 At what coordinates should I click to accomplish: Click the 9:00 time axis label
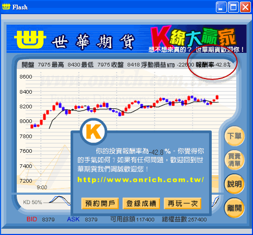42,187
